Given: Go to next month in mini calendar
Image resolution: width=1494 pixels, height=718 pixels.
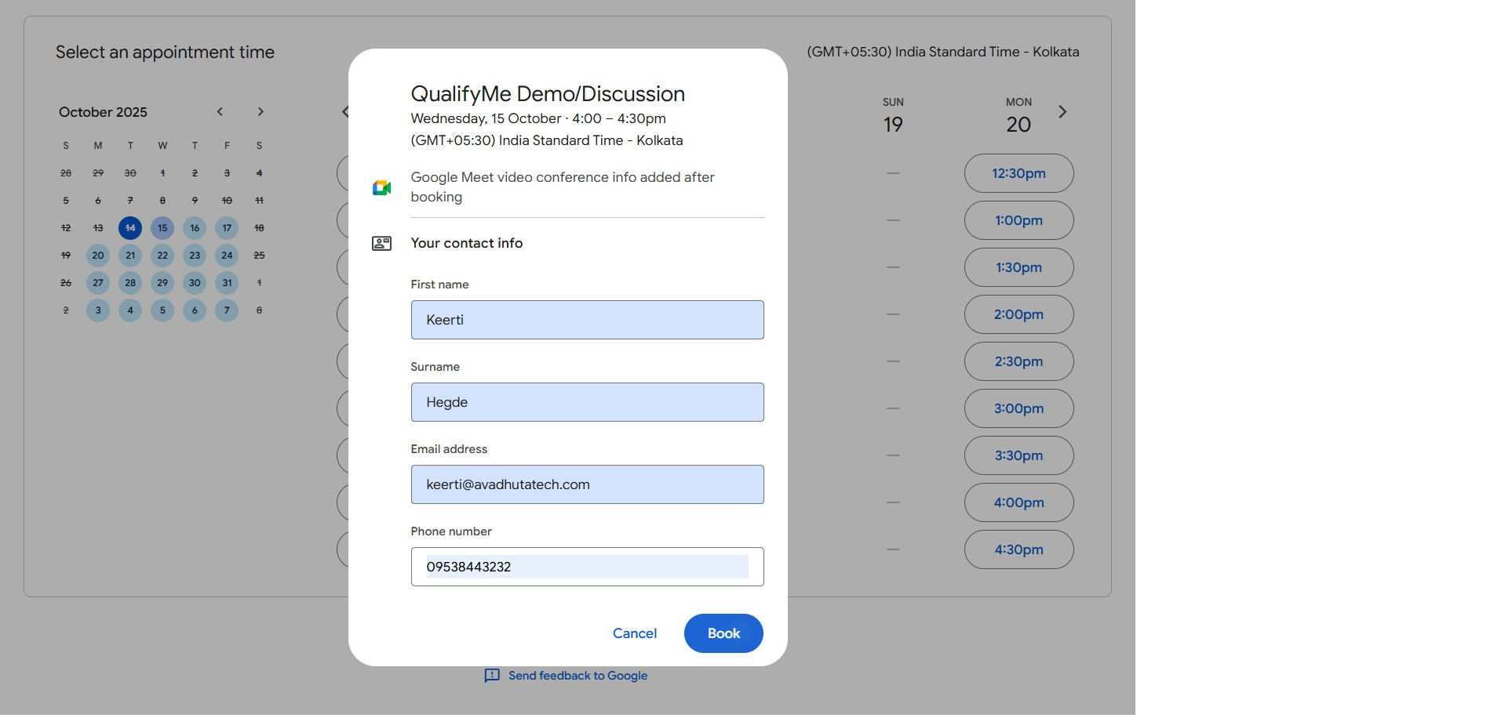Looking at the screenshot, I should [x=261, y=112].
